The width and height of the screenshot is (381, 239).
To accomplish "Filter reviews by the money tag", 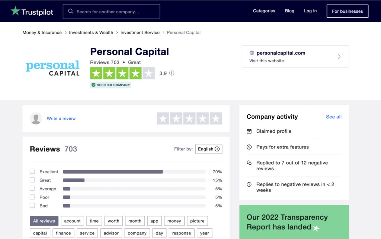I will (x=174, y=221).
